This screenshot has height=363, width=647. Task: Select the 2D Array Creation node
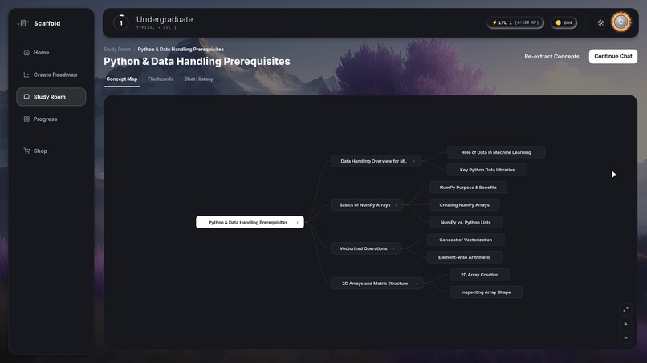click(x=480, y=275)
